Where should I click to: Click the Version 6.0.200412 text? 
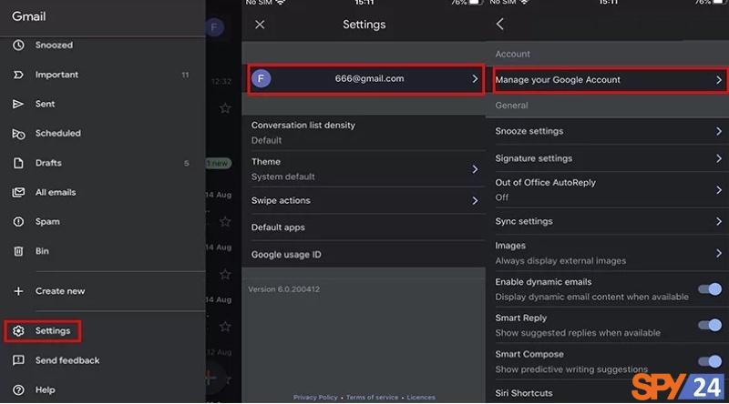coord(283,289)
